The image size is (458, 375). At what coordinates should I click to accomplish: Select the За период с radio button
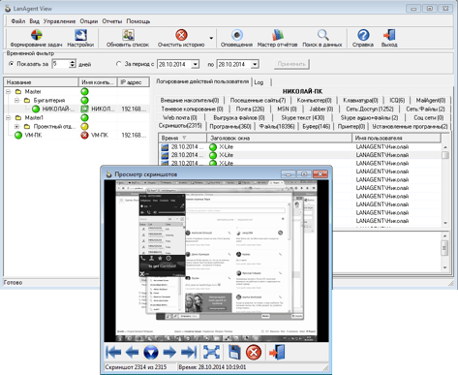point(119,64)
